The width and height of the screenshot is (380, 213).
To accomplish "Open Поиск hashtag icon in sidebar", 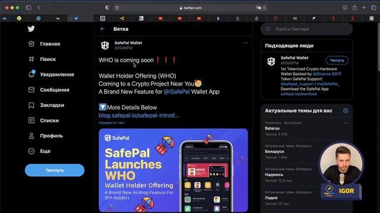I will pyautogui.click(x=31, y=59).
